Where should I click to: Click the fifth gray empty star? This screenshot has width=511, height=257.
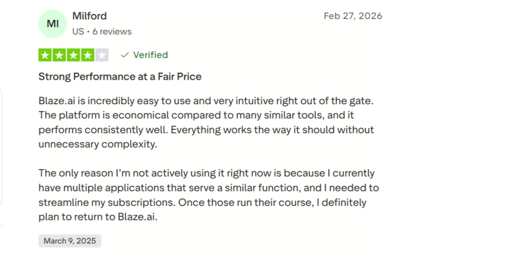pos(102,55)
